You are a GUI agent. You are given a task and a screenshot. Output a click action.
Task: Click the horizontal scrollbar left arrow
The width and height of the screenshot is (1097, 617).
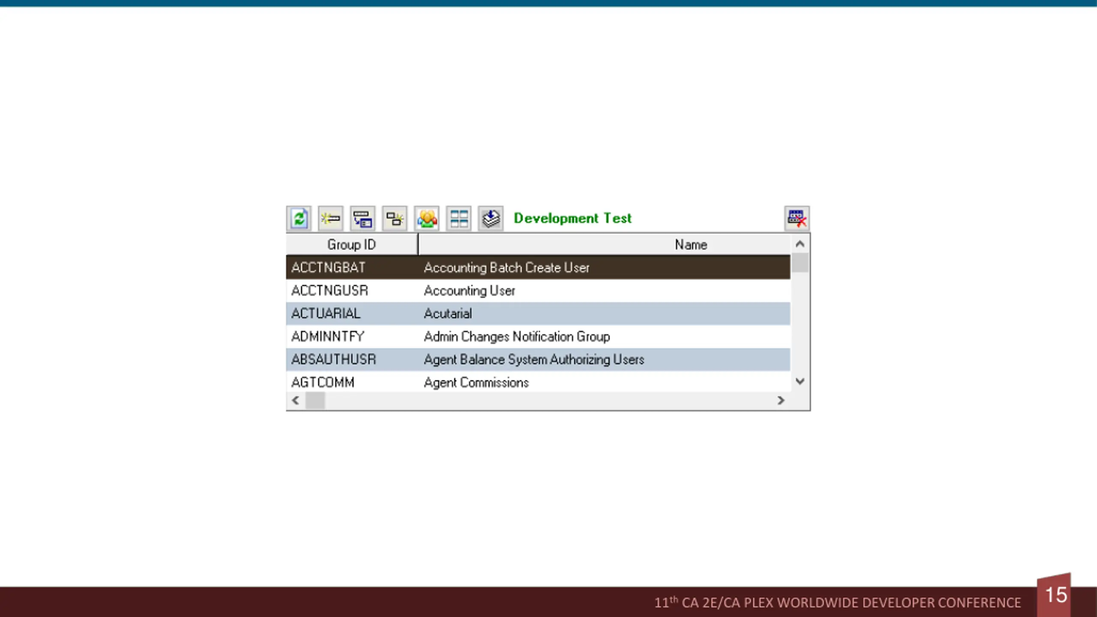295,401
